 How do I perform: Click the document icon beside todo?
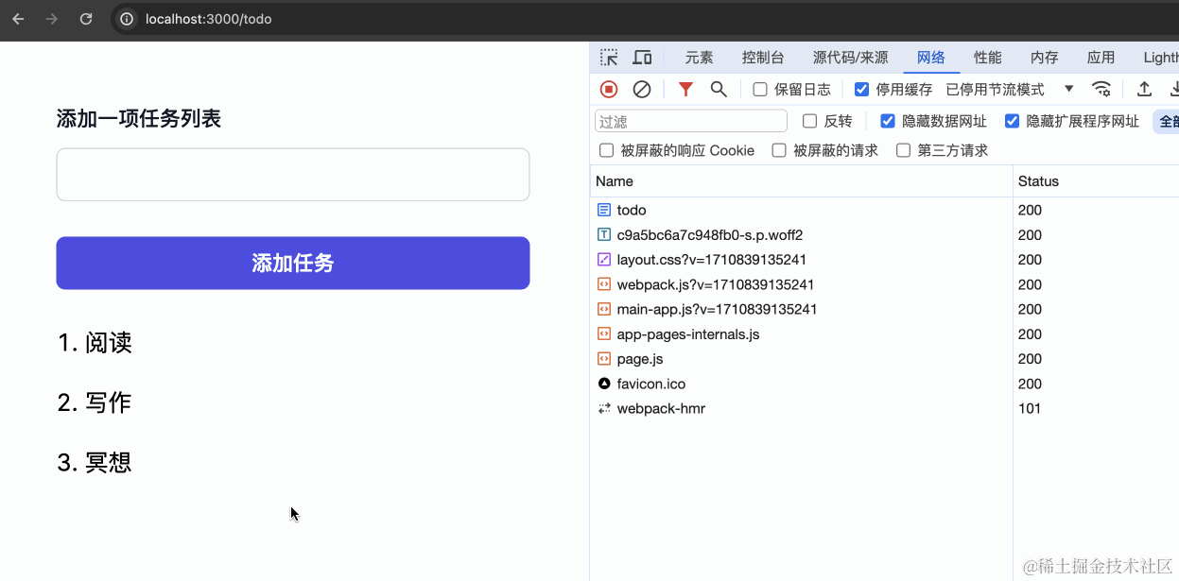click(604, 210)
